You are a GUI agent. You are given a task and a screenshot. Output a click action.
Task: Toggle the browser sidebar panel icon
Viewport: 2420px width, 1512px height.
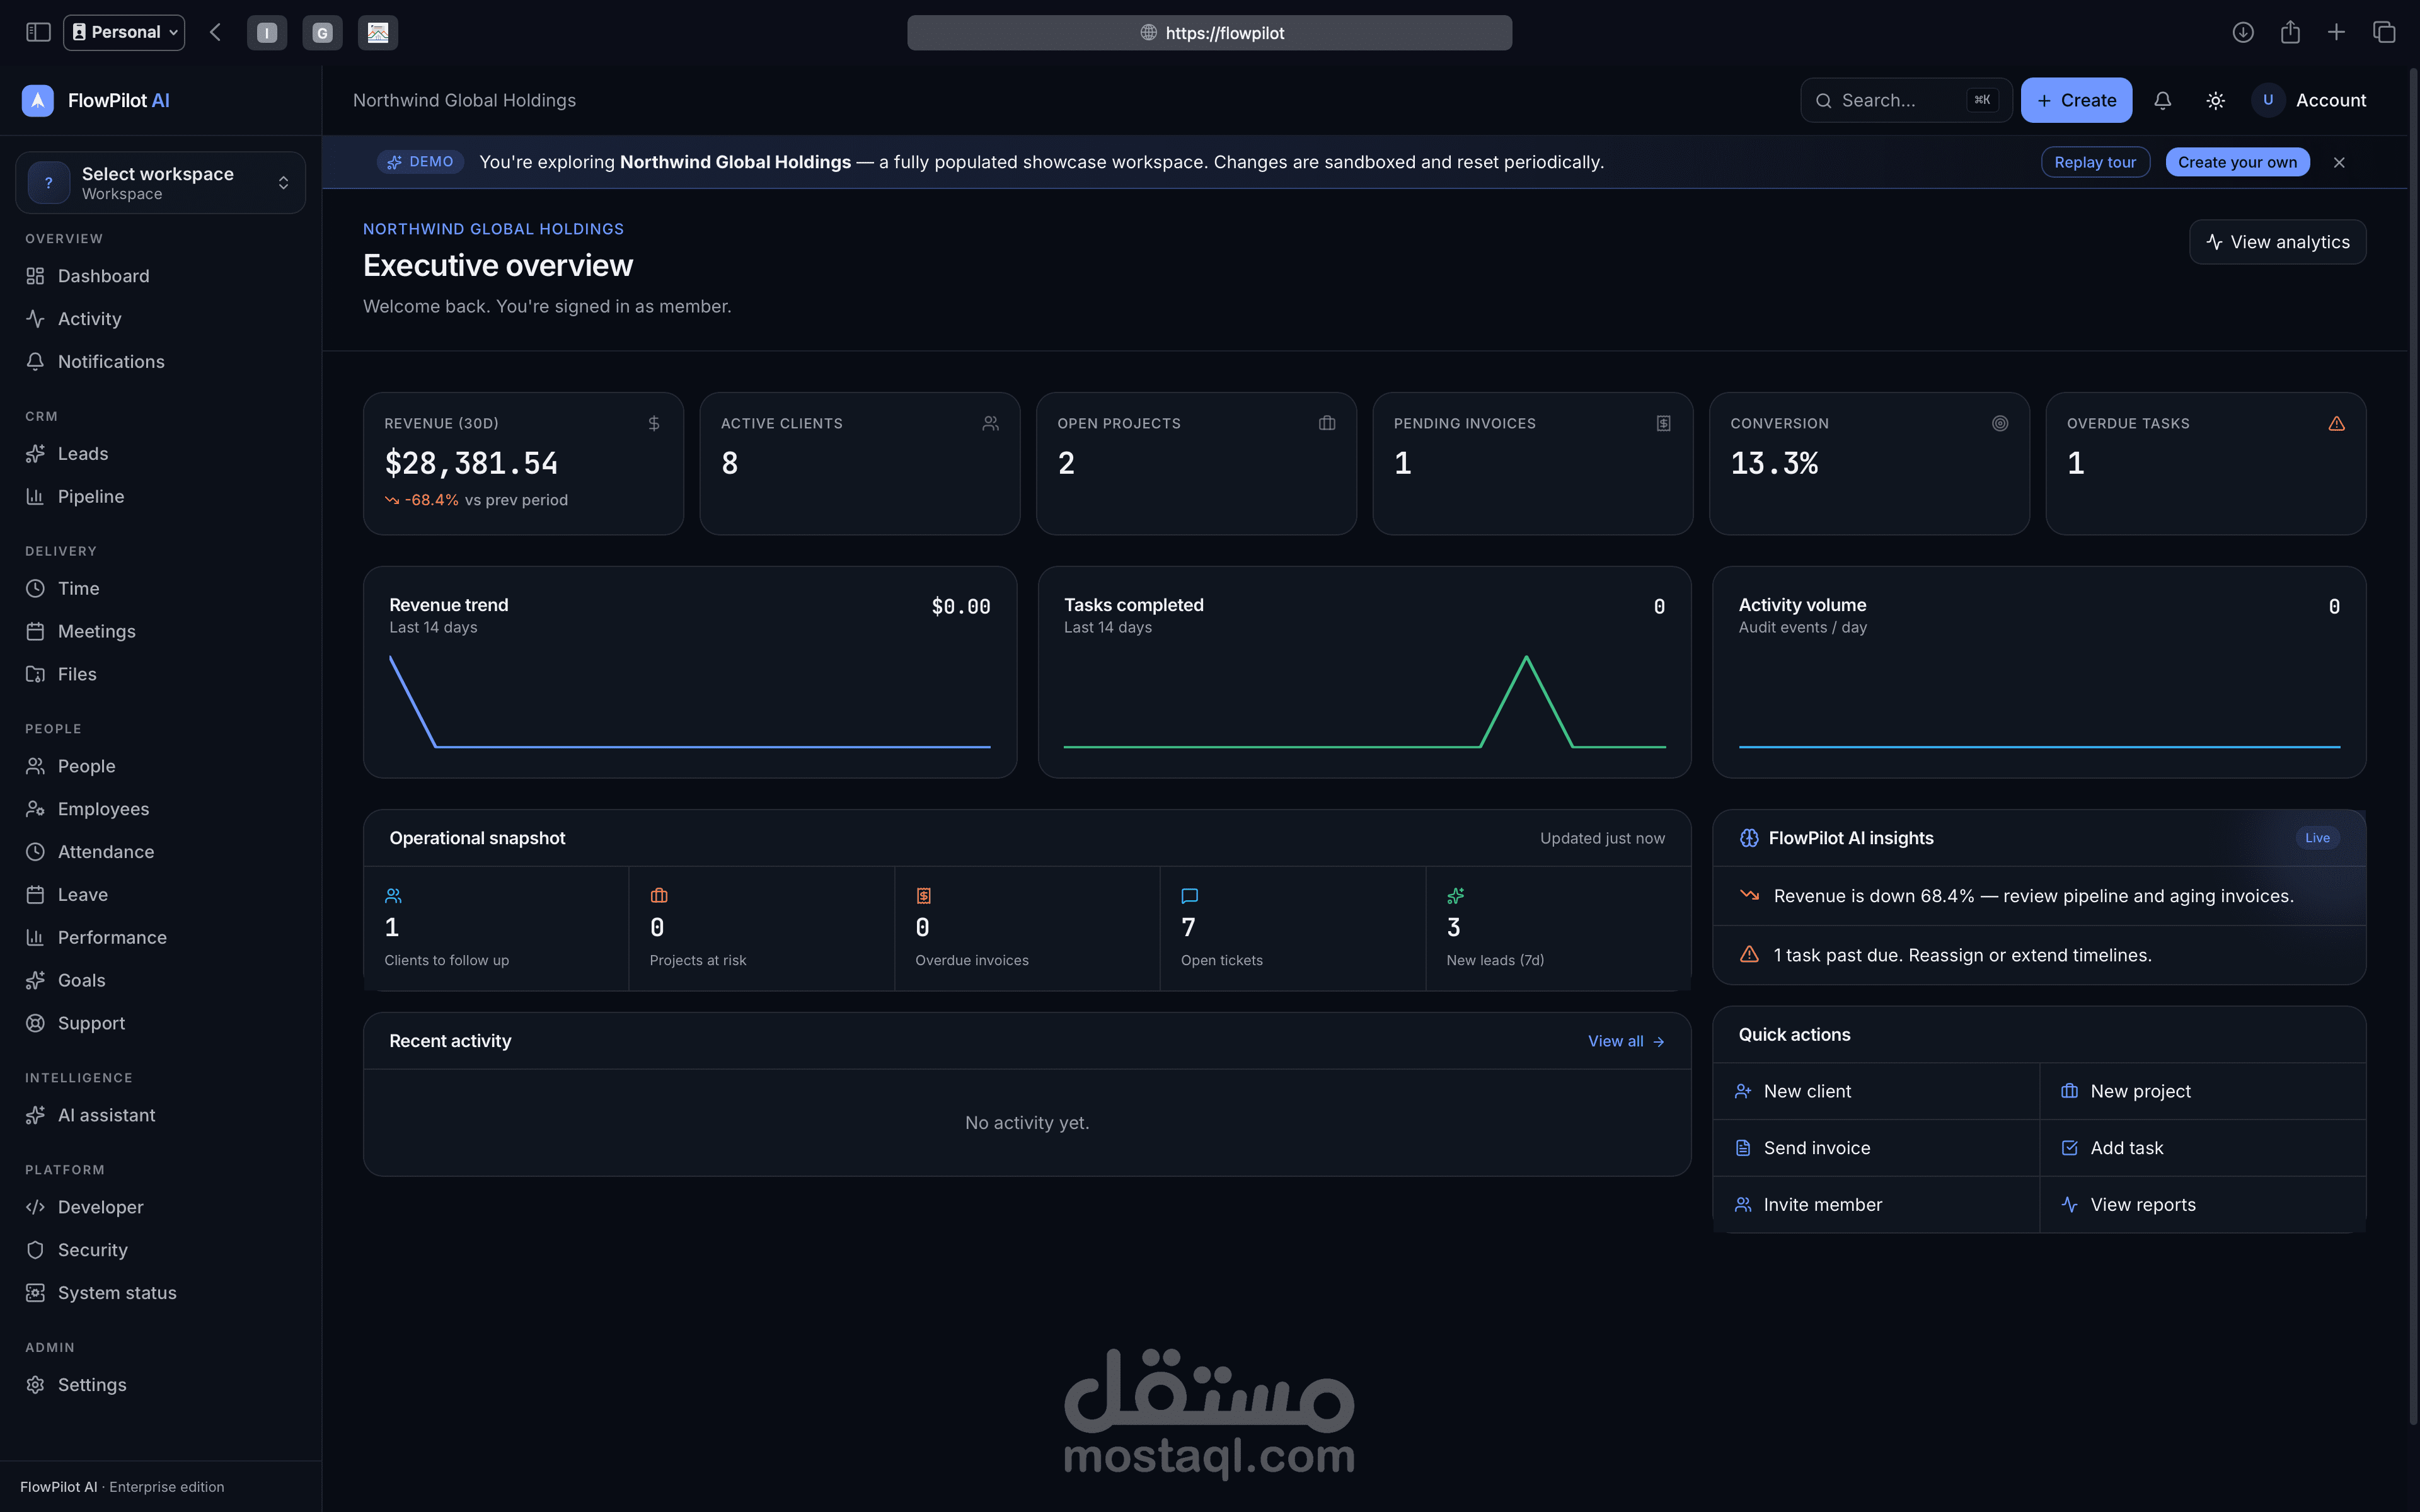[x=38, y=32]
